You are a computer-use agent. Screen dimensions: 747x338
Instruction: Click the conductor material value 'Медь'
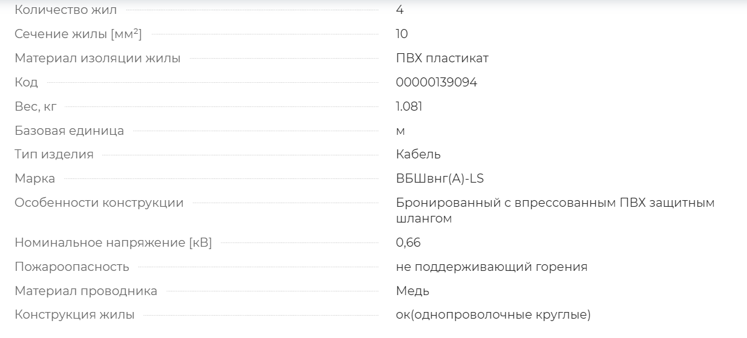413,291
